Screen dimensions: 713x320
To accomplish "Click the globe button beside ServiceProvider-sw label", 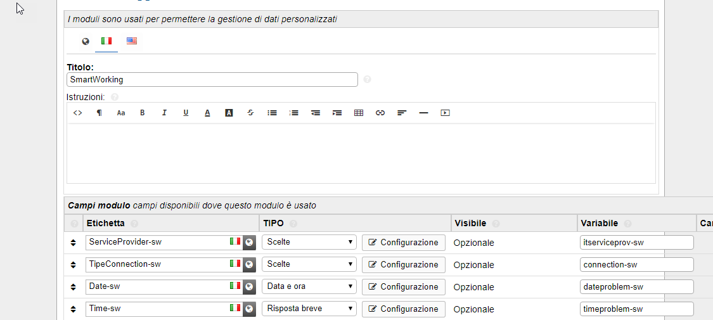I will tap(249, 242).
